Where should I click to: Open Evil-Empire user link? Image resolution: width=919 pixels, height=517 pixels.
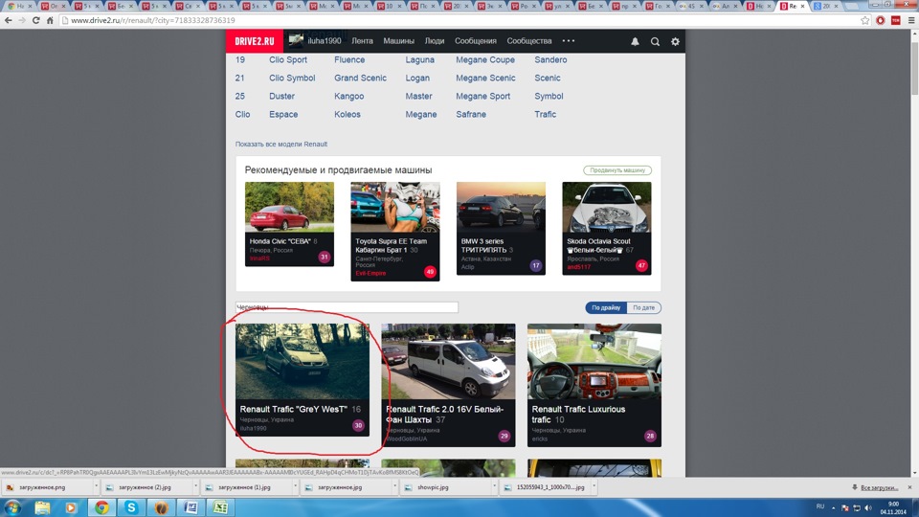370,273
